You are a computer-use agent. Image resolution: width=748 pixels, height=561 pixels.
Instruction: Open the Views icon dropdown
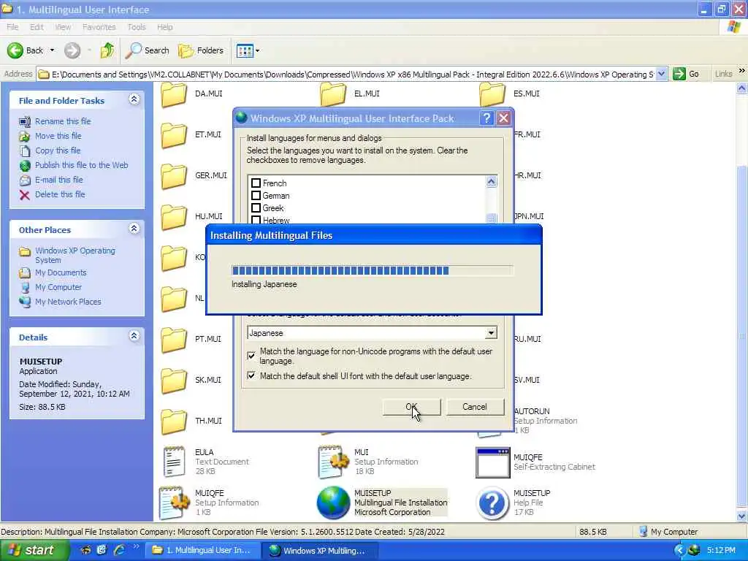click(248, 50)
